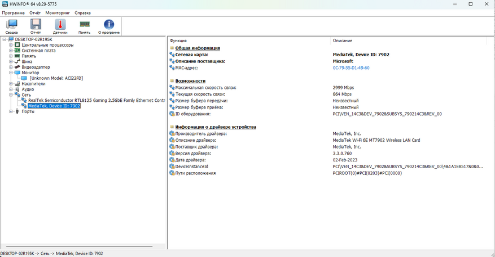
Task: Click the tree panel horizontal scrollbar
Action: click(x=79, y=246)
